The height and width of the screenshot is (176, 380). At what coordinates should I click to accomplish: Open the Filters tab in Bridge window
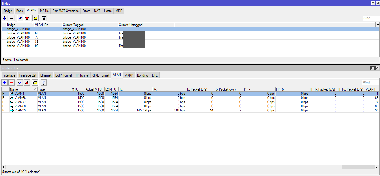pyautogui.click(x=86, y=11)
